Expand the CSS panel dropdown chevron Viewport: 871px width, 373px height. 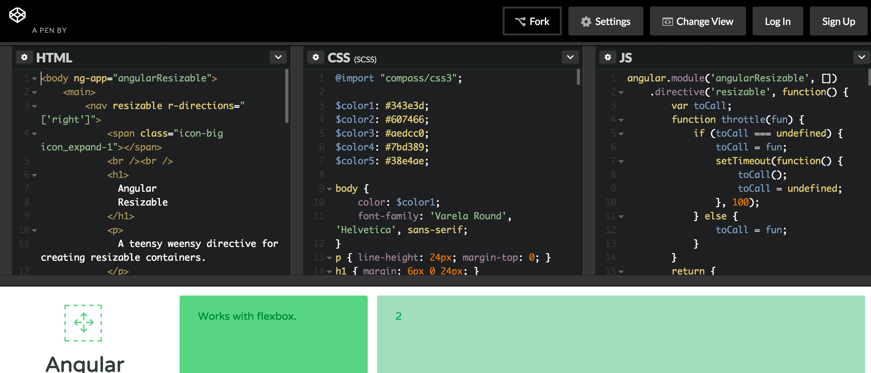click(x=570, y=57)
